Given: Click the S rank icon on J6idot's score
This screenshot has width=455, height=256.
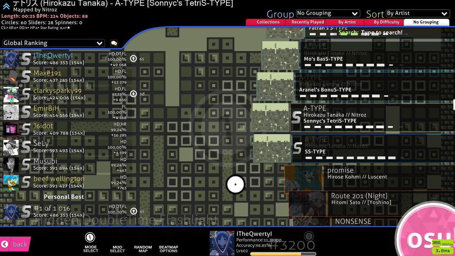Looking at the screenshot, I should 26,130.
